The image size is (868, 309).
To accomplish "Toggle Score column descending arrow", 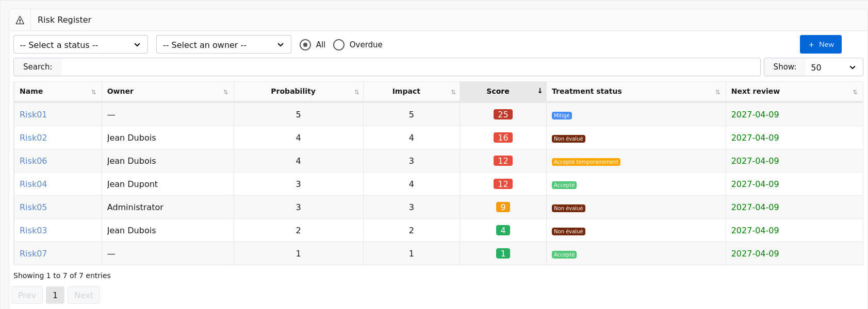I will pyautogui.click(x=540, y=91).
